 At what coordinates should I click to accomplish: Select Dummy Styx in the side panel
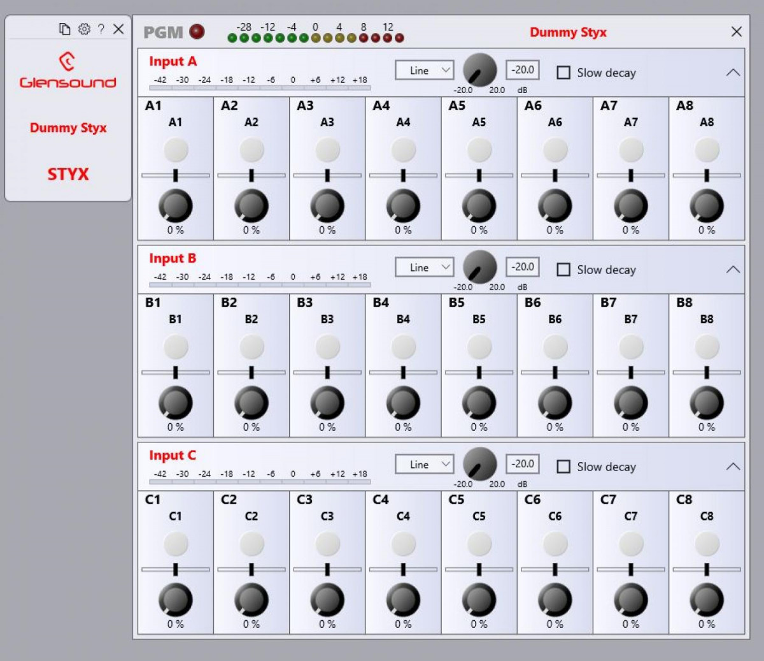pos(68,127)
